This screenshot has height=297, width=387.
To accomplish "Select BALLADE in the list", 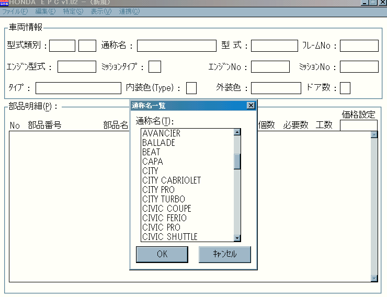I will click(x=188, y=143).
